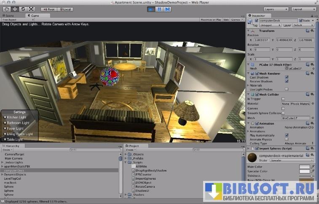Click the Step frame button
Screen dimensions: 319x204
(167, 9)
